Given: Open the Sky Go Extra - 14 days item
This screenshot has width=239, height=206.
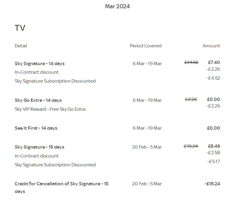Looking at the screenshot, I should (38, 100).
